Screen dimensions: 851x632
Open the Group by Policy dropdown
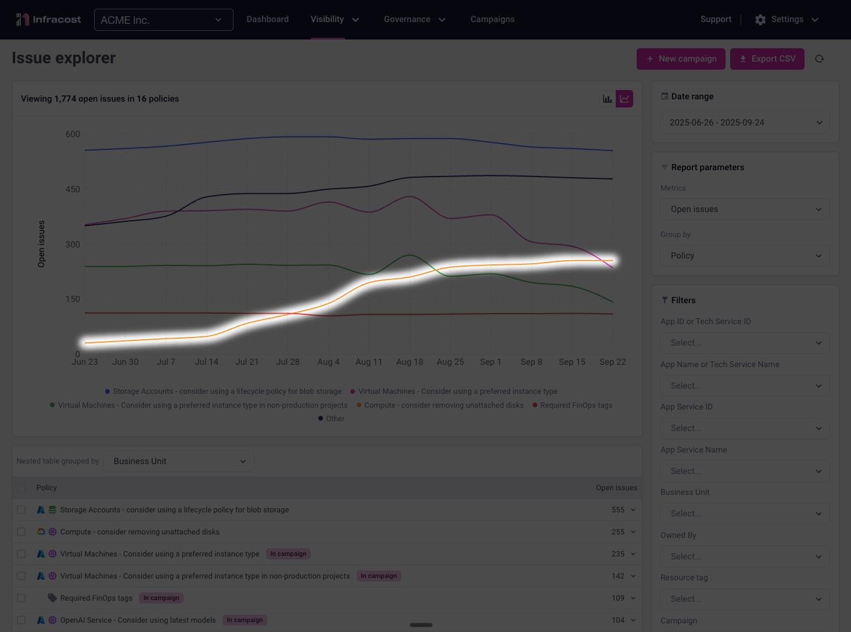(x=745, y=256)
